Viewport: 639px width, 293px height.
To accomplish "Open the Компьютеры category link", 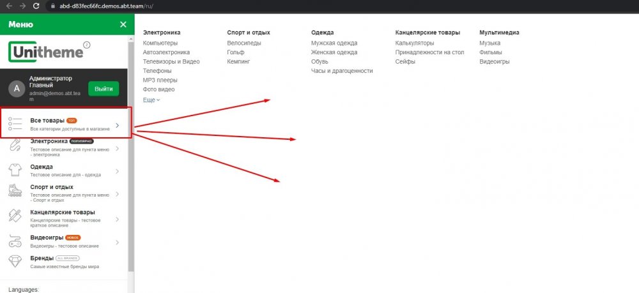I will tap(160, 43).
